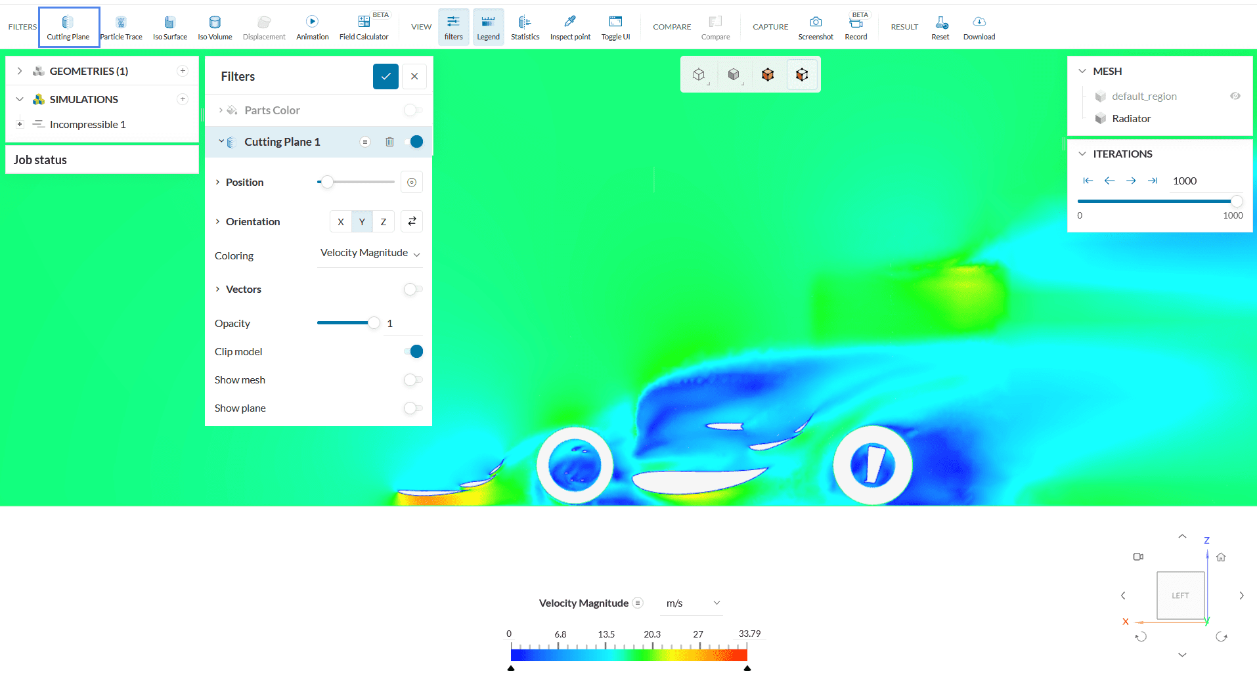Flip the orientation with swap arrows icon
1257x673 pixels.
click(412, 221)
